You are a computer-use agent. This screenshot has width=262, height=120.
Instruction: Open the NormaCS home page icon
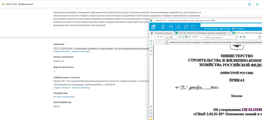click(x=153, y=27)
